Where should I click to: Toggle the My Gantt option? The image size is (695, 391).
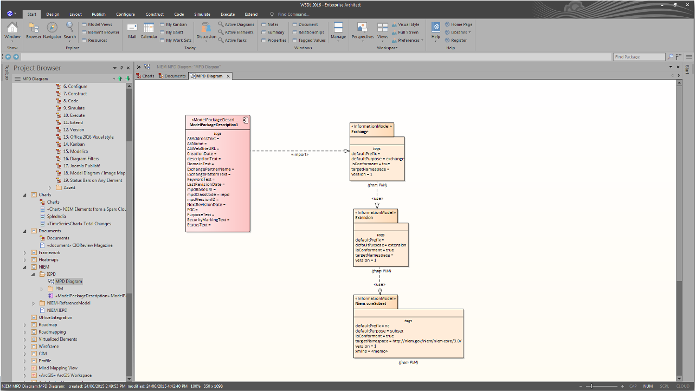(172, 32)
